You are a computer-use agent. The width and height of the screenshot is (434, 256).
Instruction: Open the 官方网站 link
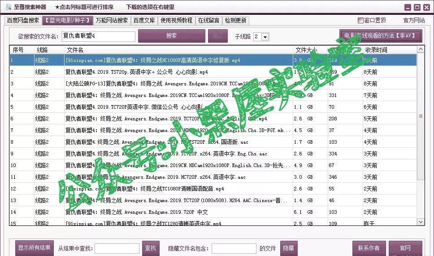pyautogui.click(x=414, y=20)
